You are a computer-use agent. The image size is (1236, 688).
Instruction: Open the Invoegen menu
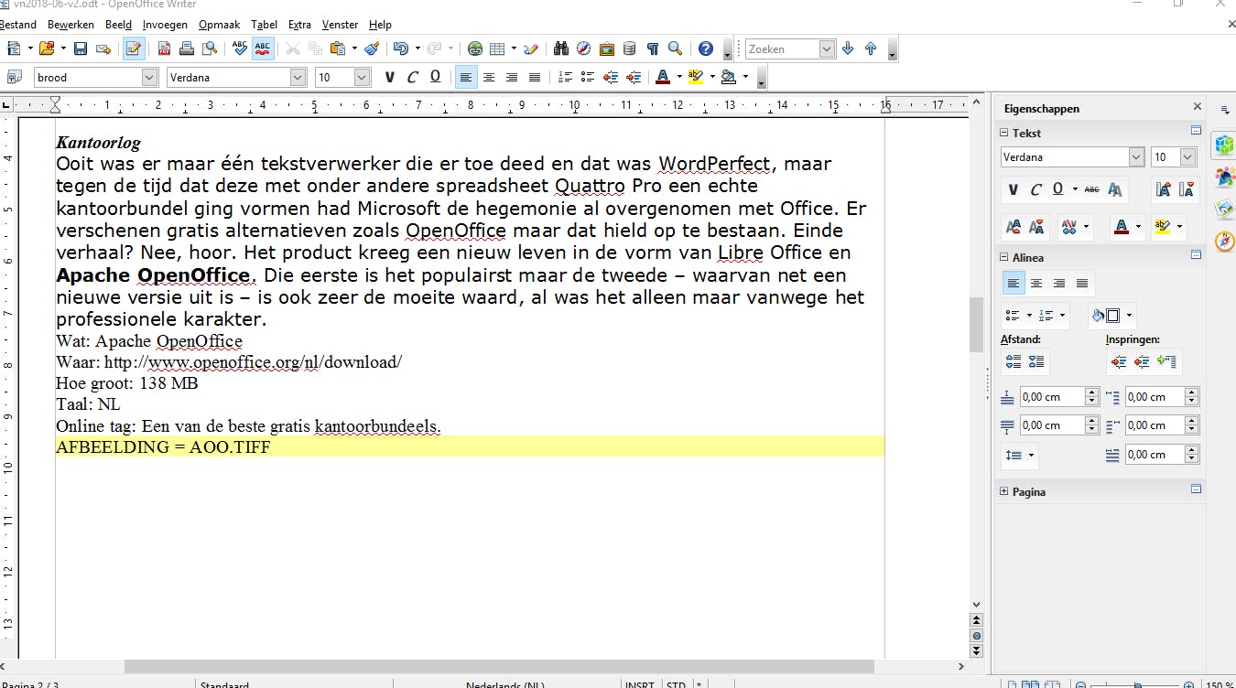tap(165, 25)
